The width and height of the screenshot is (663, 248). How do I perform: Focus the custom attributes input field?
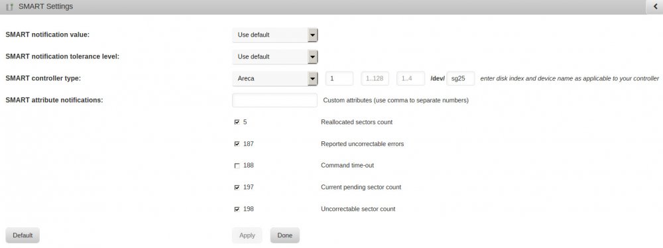[x=275, y=100]
